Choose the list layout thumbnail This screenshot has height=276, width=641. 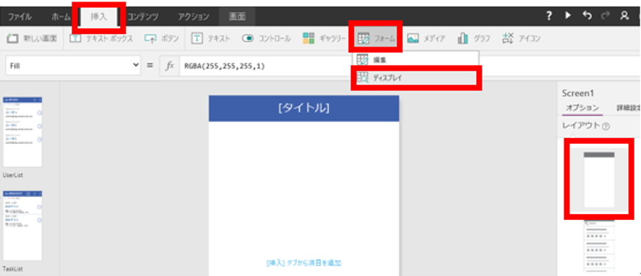599,246
